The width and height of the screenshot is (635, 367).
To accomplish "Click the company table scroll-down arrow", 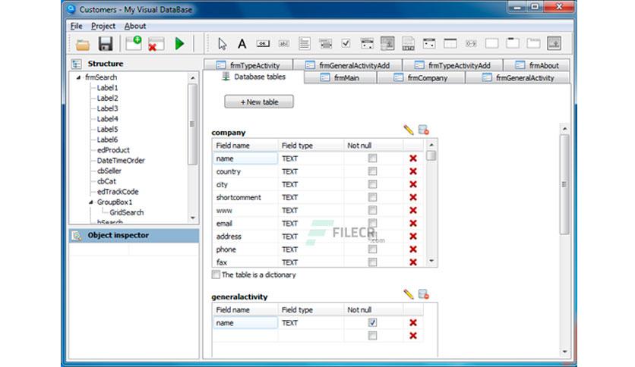I will 431,261.
